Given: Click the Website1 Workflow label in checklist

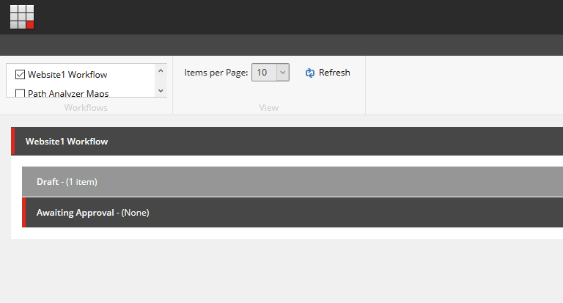Looking at the screenshot, I should (x=67, y=75).
